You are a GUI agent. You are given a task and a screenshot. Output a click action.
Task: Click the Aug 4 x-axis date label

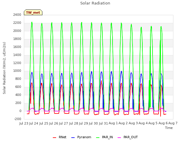tap(143, 123)
